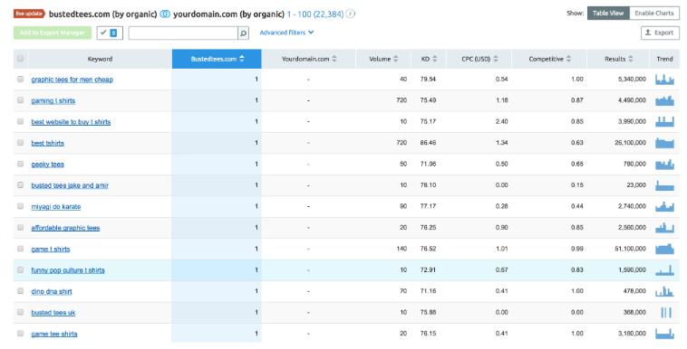This screenshot has height=349, width=687.
Task: Open the affordable graphic tees keyword link
Action: click(x=65, y=228)
